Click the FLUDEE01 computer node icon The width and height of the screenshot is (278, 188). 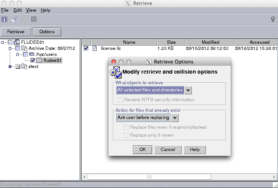(x=17, y=42)
